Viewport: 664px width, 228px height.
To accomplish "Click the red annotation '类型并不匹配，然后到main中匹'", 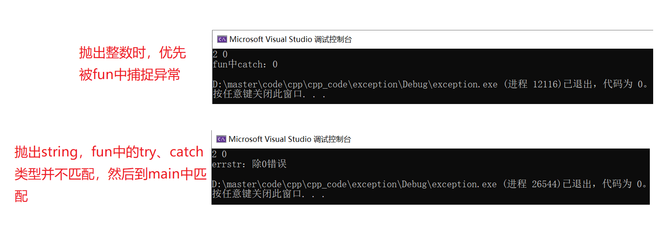I will pos(110,173).
